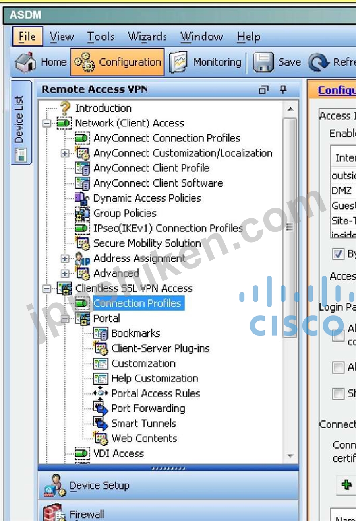Screen dimensions: 356x521
Task: Click the green plus Add button
Action: [x=347, y=485]
